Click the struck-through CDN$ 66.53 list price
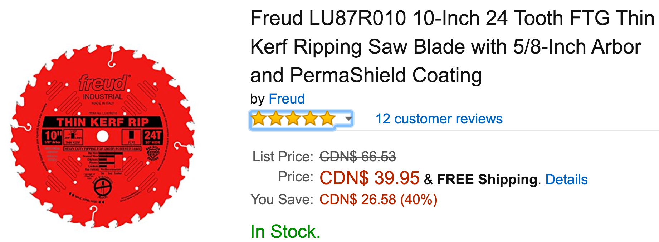Image resolution: width=659 pixels, height=242 pixels. point(358,156)
